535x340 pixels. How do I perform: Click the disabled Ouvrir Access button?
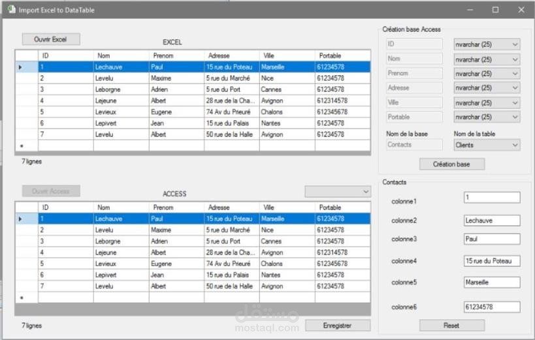coord(51,191)
